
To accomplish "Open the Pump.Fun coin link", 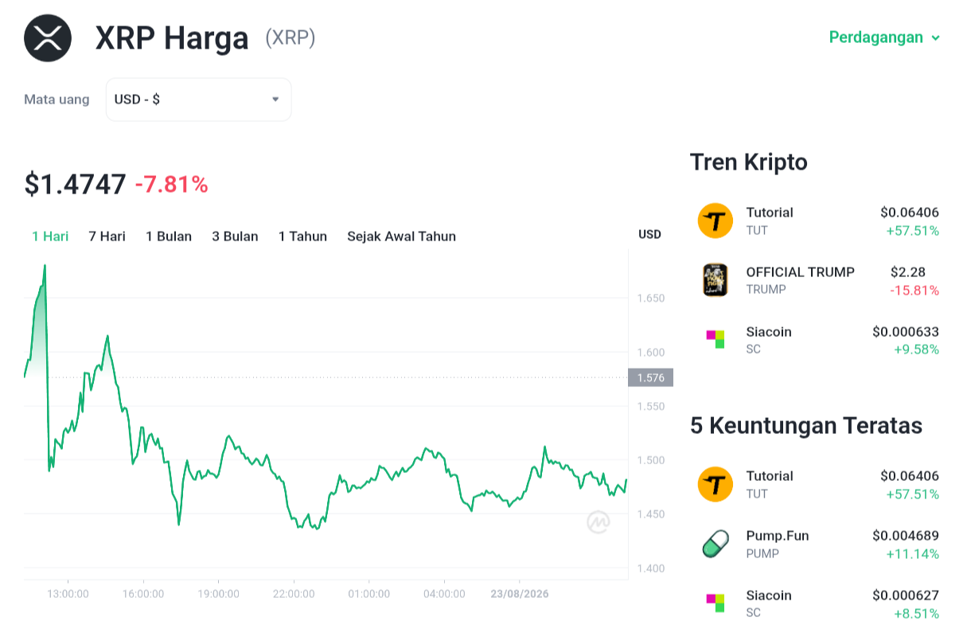I will coord(777,535).
